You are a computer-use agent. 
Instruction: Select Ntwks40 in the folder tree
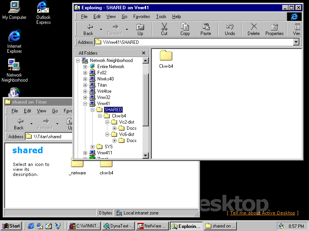click(x=105, y=79)
